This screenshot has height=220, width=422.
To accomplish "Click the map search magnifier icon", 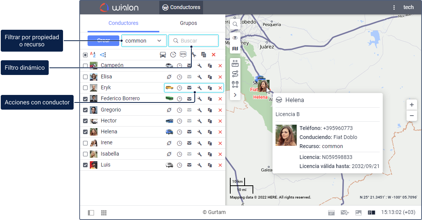I will pos(235,24).
